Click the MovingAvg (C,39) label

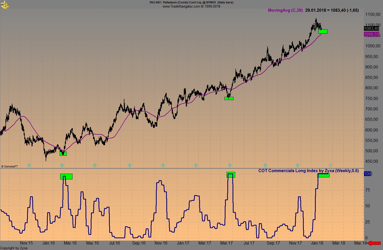point(285,10)
